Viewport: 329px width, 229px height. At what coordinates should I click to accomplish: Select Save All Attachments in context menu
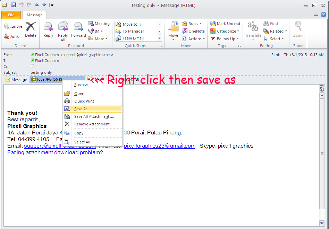click(94, 116)
